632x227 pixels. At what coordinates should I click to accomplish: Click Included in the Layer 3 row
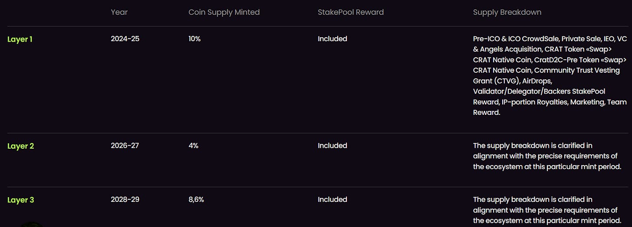click(x=332, y=200)
